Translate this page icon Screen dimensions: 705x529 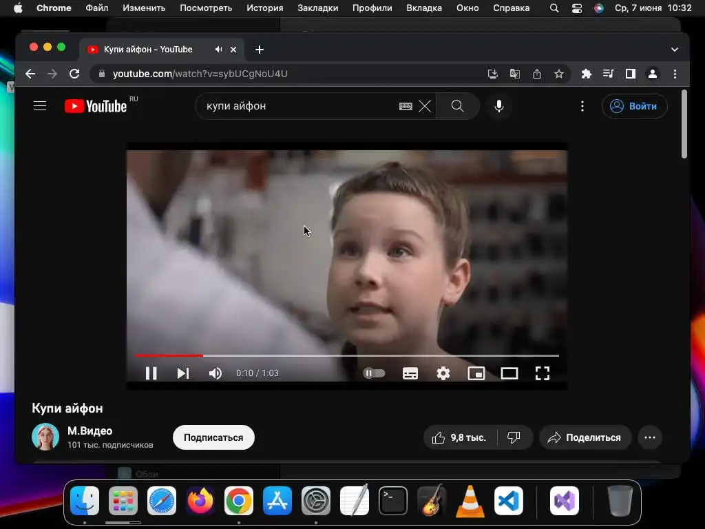point(515,74)
